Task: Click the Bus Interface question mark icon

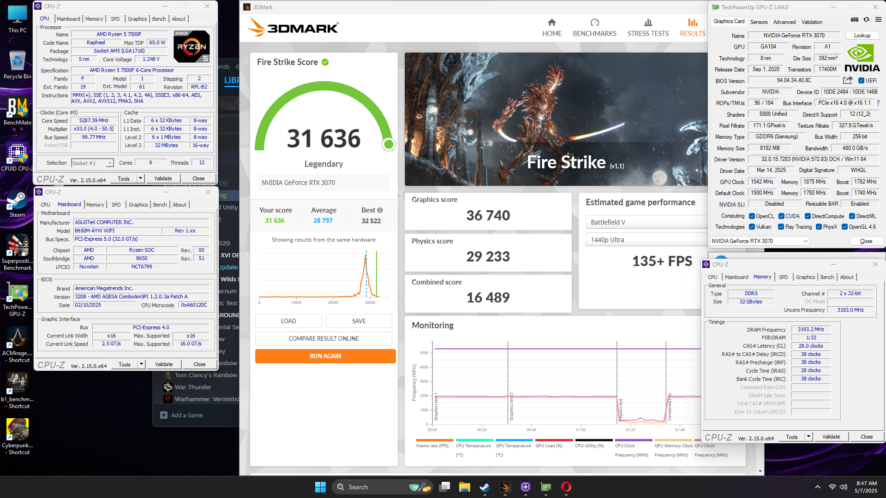Action: (x=878, y=103)
